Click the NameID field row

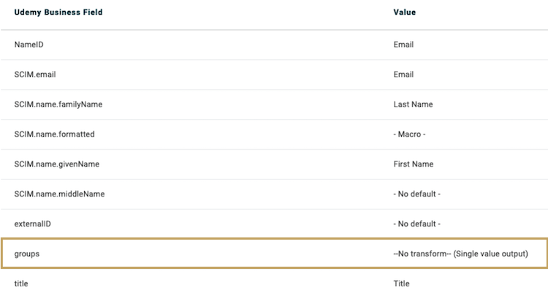click(x=30, y=45)
